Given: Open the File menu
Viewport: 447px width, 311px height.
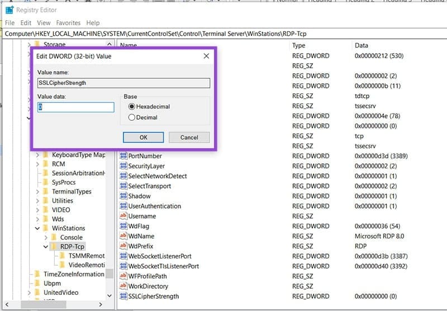Looking at the screenshot, I should pos(9,23).
